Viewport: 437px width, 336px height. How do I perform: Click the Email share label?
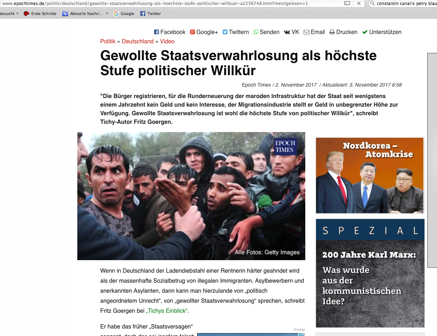click(318, 32)
